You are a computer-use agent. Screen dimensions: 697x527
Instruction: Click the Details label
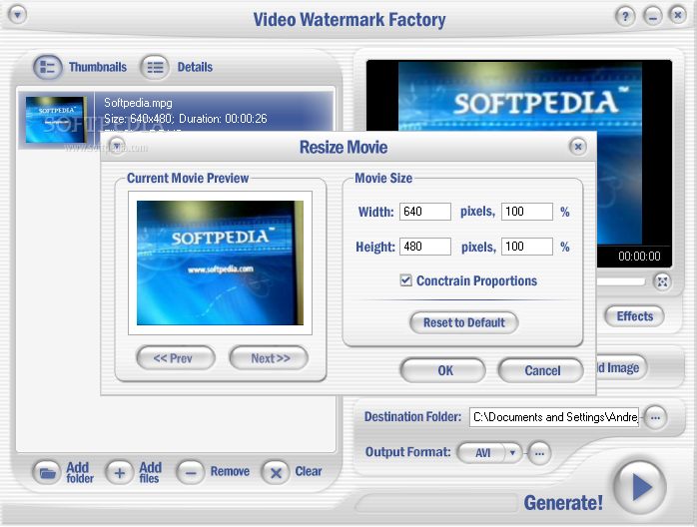[195, 67]
